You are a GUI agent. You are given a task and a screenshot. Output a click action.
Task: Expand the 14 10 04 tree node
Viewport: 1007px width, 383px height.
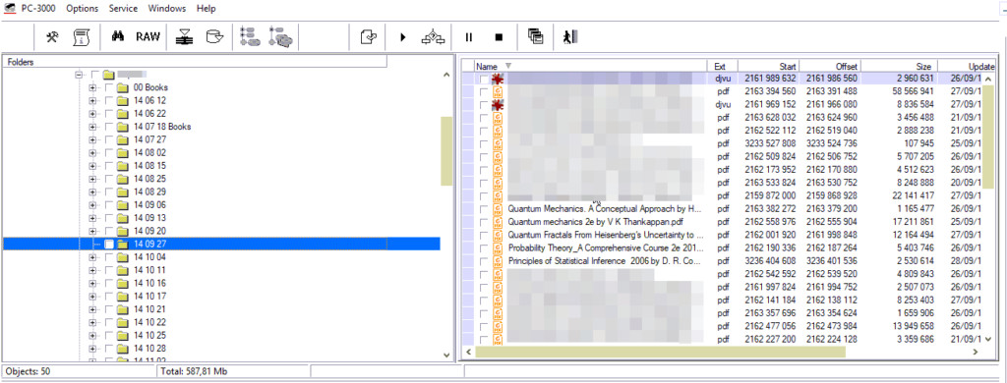coord(92,257)
